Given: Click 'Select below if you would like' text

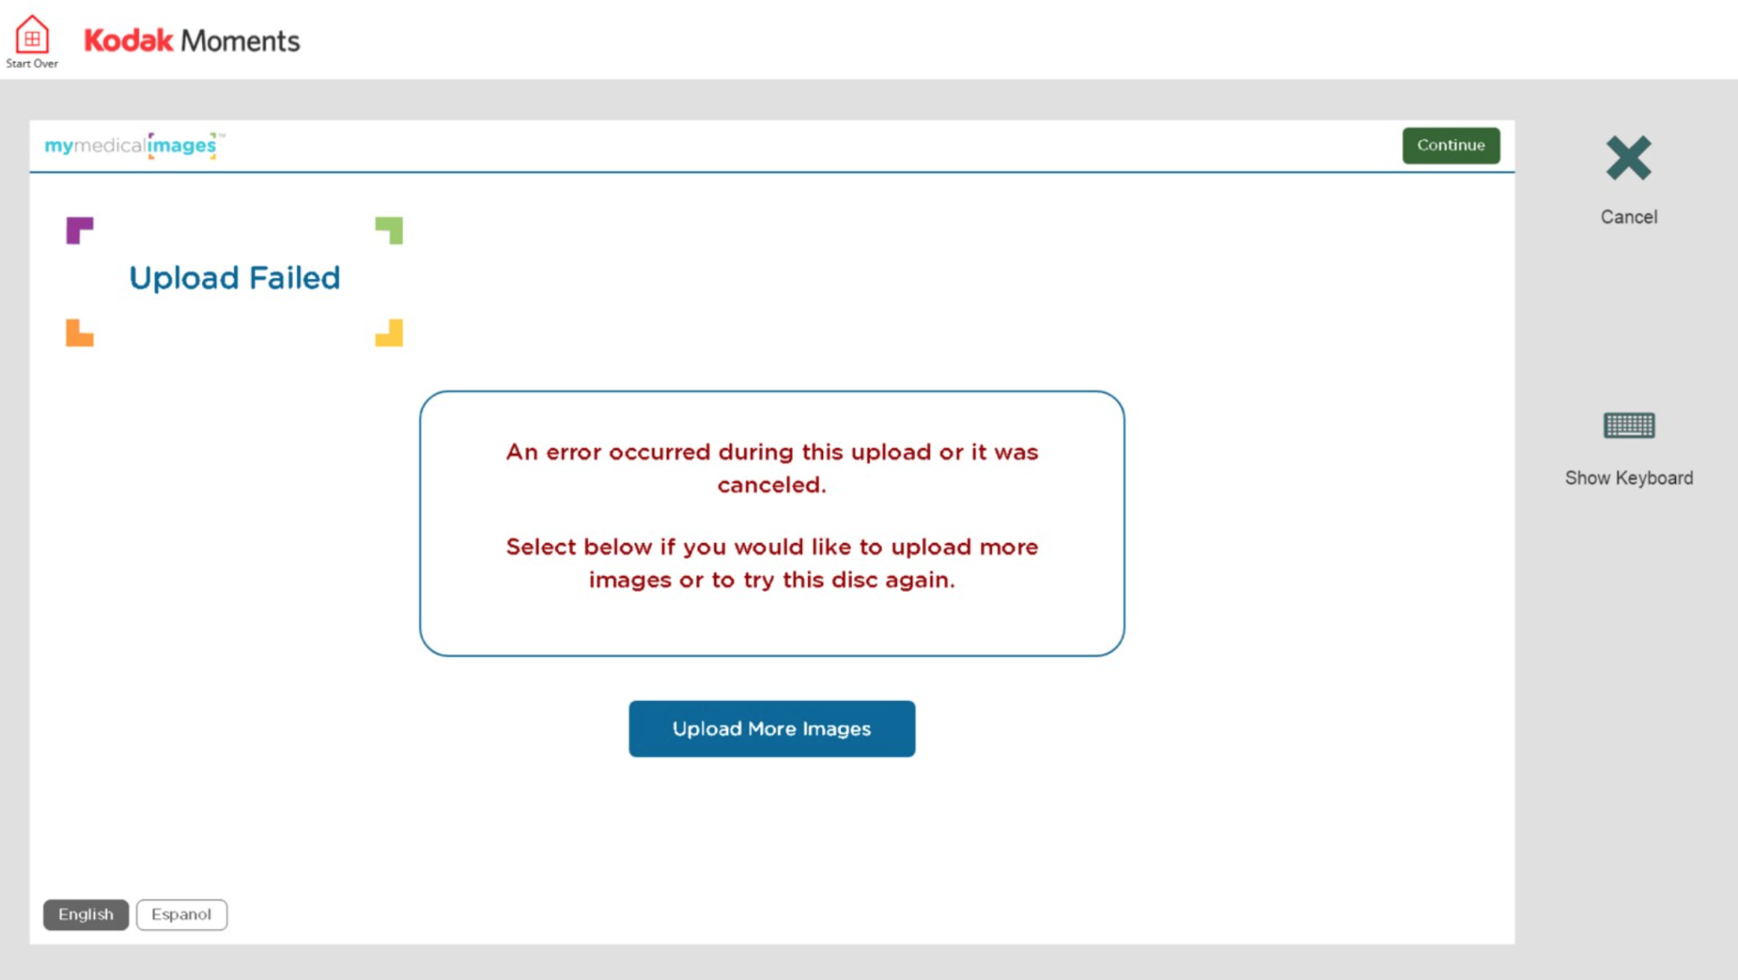Looking at the screenshot, I should click(771, 563).
